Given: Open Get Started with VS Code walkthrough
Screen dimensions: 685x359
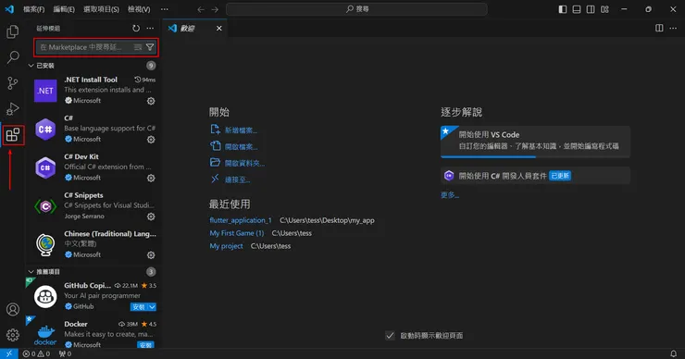Looking at the screenshot, I should point(535,142).
